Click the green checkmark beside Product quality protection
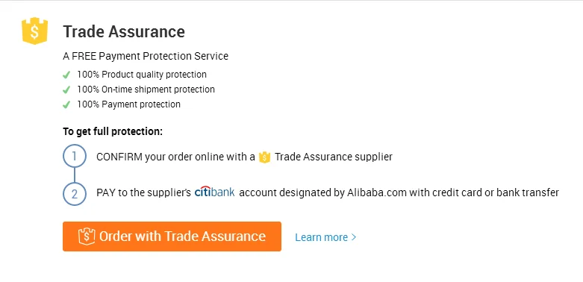This screenshot has height=282, width=583. point(66,75)
